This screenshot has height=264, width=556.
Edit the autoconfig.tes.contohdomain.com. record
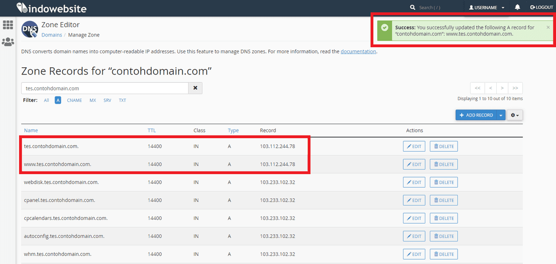pyautogui.click(x=414, y=236)
